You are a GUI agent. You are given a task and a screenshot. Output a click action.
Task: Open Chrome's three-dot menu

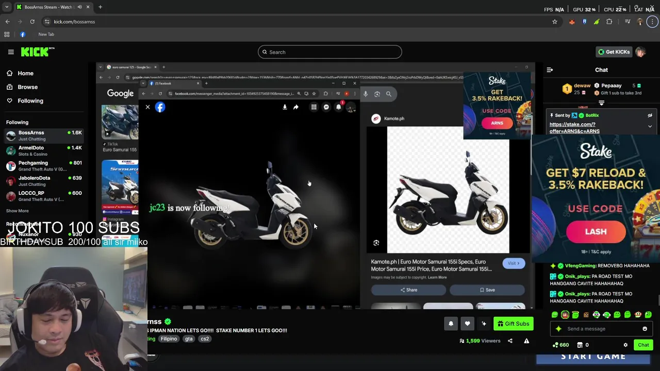652,22
